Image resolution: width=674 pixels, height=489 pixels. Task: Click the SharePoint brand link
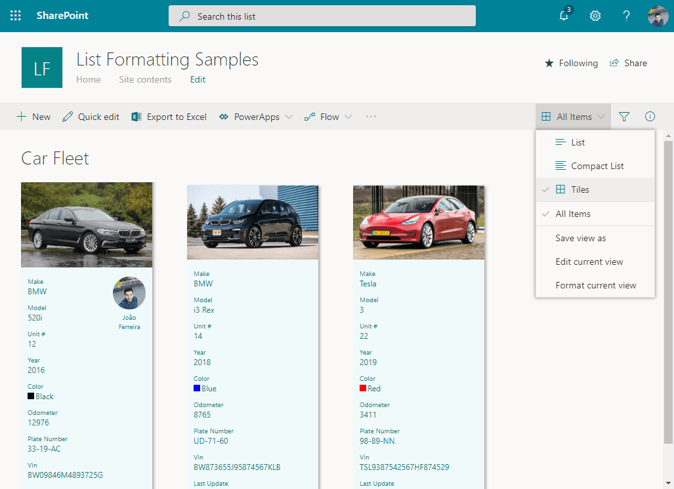tap(62, 16)
